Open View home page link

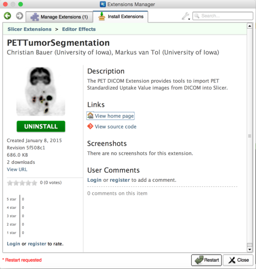tap(114, 116)
